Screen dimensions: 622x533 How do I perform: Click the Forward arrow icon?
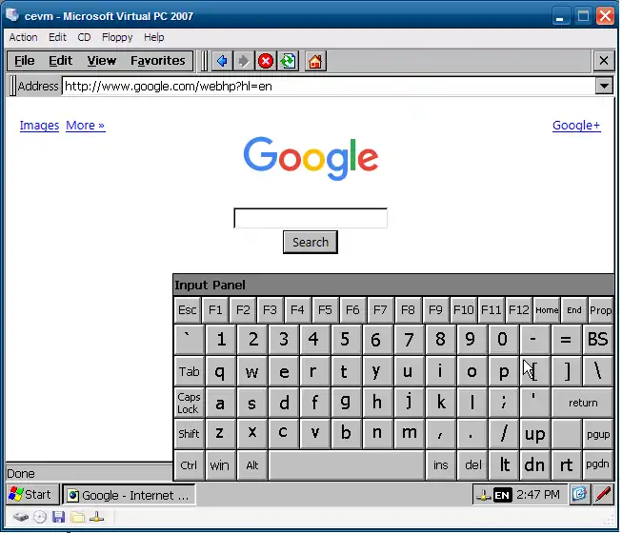(x=244, y=61)
